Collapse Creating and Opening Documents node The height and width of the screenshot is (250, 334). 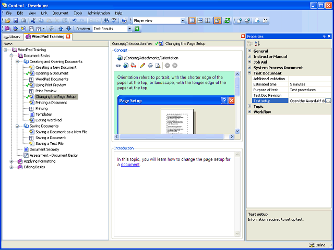(17, 61)
